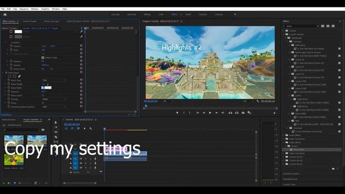Step back one frame in Program monitor

pyautogui.click(x=204, y=113)
